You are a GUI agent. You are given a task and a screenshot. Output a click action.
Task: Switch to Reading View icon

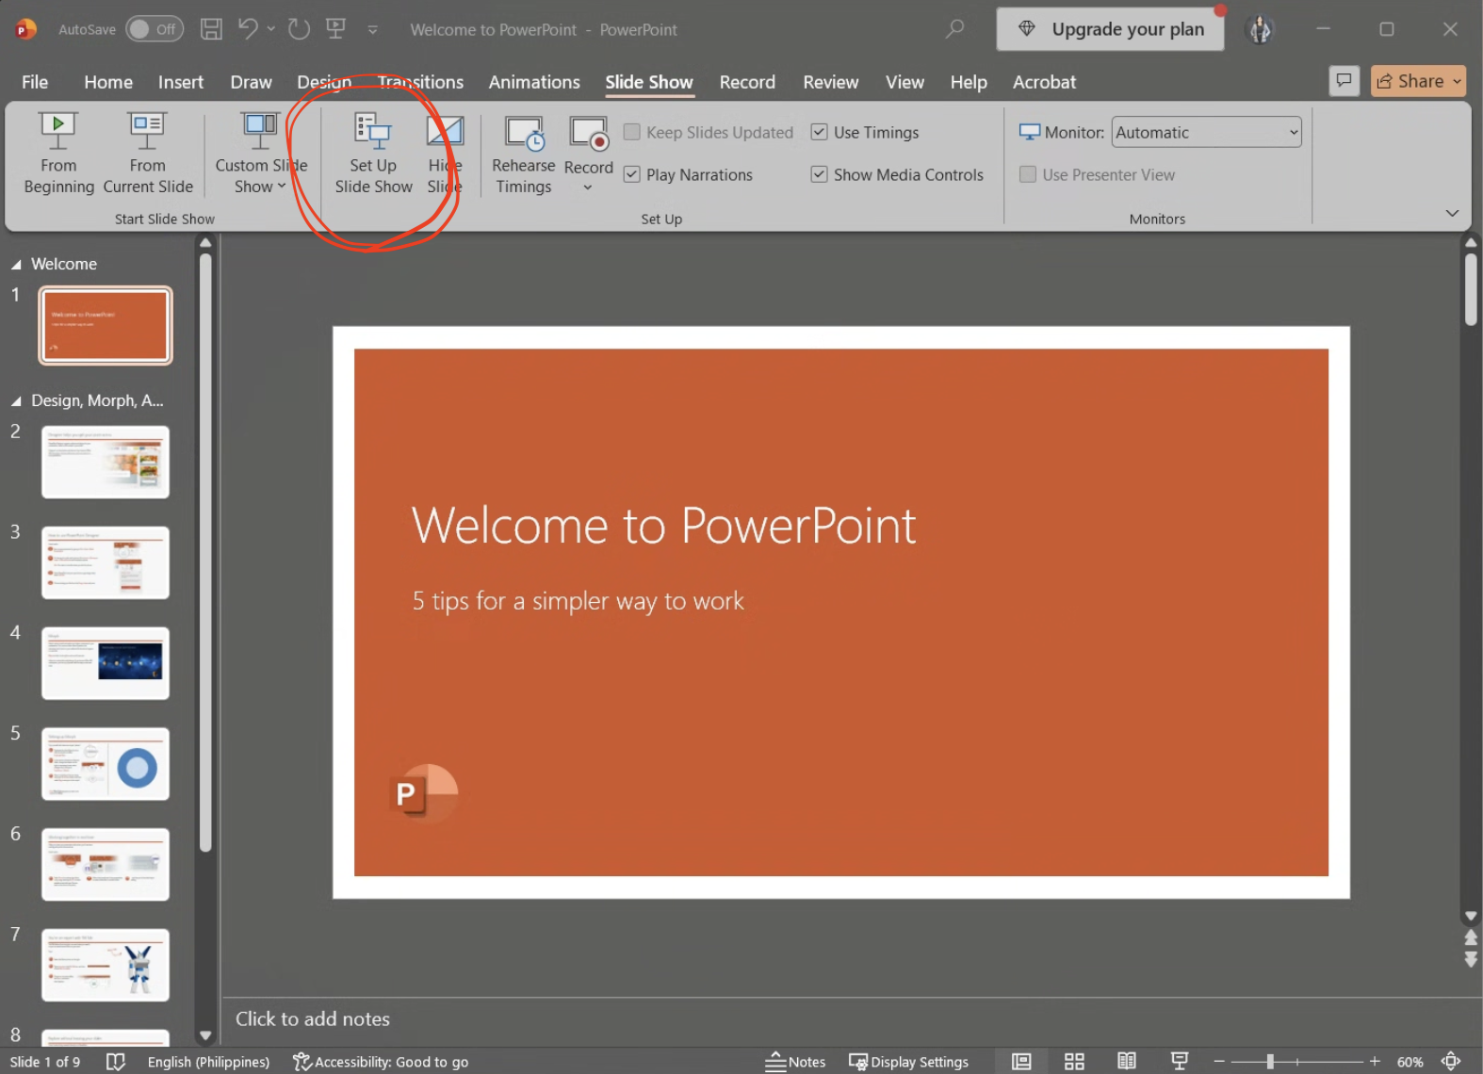(x=1127, y=1062)
